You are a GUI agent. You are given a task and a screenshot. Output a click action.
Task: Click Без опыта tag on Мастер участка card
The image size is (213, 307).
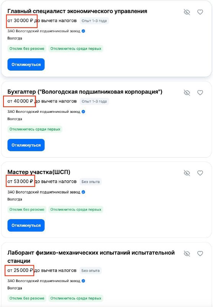pos(90,182)
